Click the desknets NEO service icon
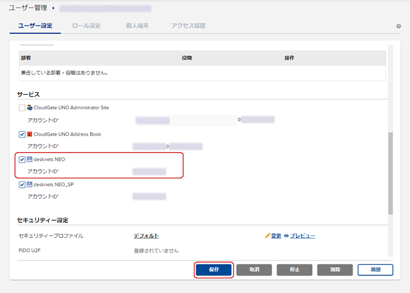This screenshot has height=293, width=410. [x=29, y=159]
